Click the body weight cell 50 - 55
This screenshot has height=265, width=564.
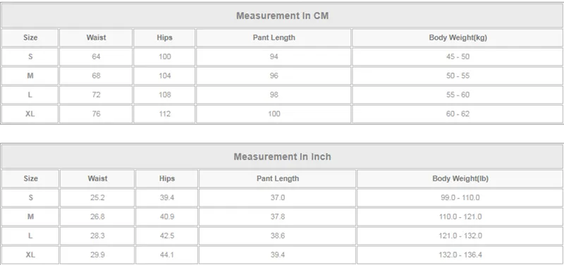tap(458, 75)
